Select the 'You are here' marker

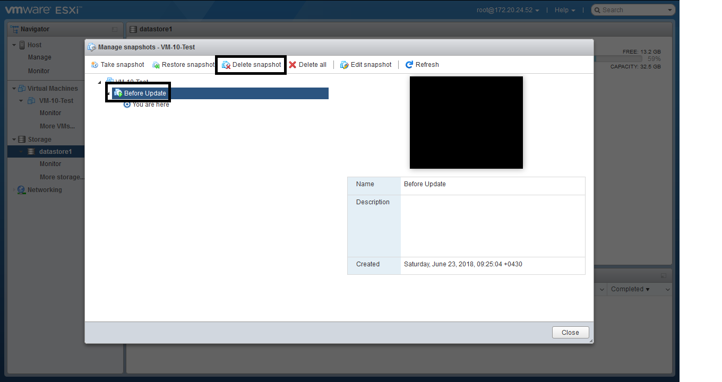click(127, 105)
